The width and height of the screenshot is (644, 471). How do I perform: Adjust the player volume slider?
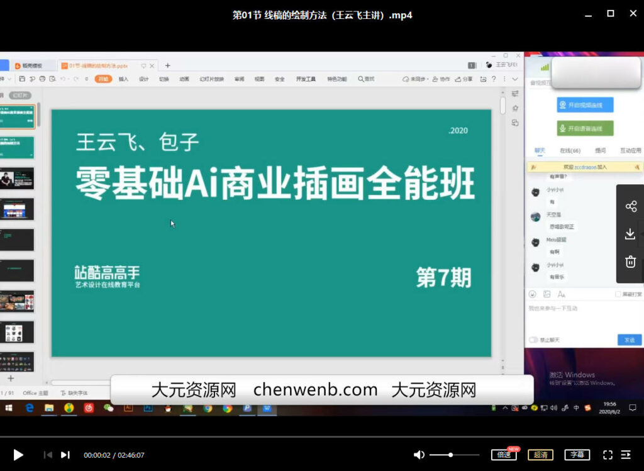point(454,455)
